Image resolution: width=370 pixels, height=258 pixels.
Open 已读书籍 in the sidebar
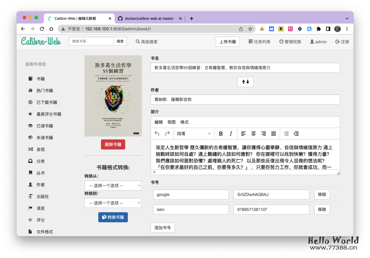[x=45, y=126]
